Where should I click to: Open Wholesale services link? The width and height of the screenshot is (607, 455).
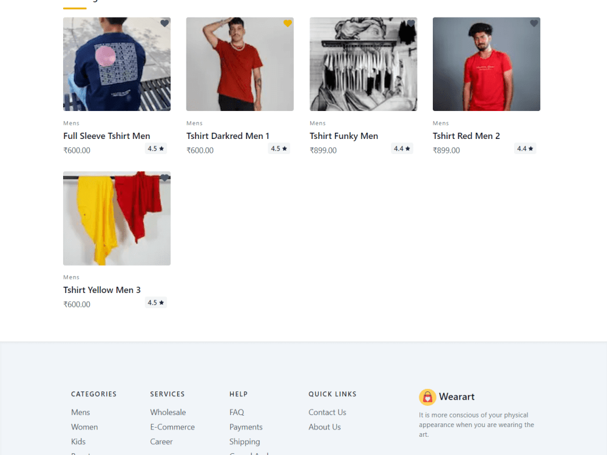tap(168, 412)
